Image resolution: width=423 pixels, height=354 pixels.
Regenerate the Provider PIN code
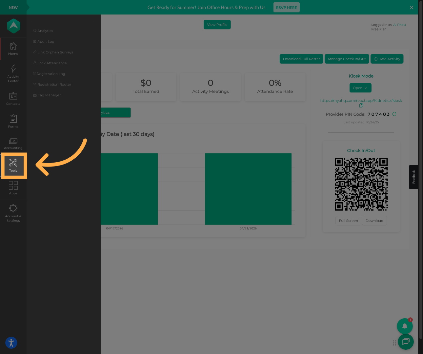tap(394, 114)
